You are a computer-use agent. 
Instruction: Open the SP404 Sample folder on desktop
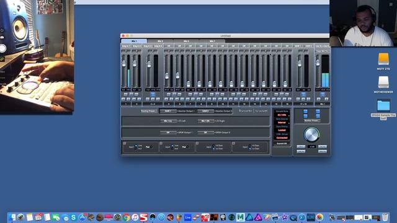(383, 105)
